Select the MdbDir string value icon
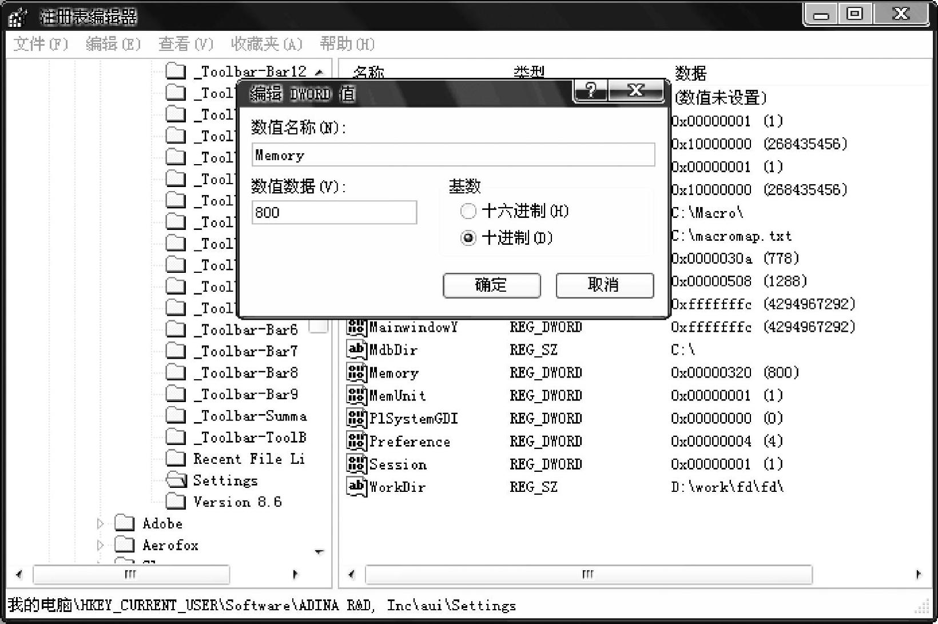Viewport: 938px width, 624px height. point(356,350)
